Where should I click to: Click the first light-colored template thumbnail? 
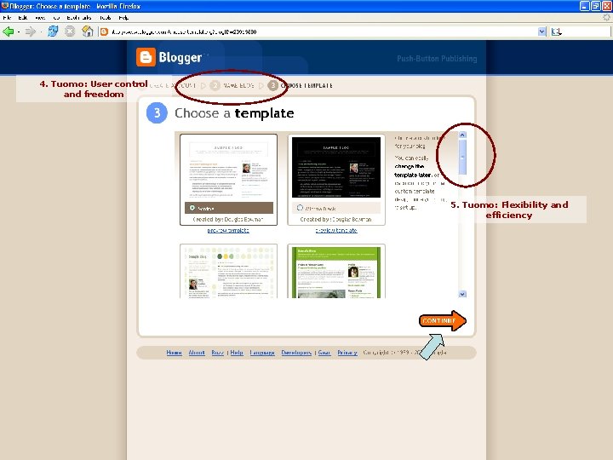click(229, 168)
